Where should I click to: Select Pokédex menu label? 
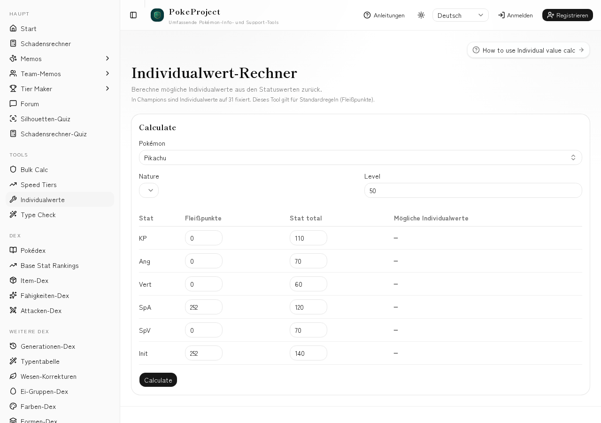click(x=33, y=251)
